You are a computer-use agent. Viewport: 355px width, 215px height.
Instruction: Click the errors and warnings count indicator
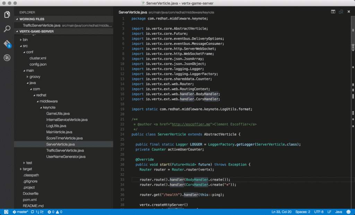[55, 212]
